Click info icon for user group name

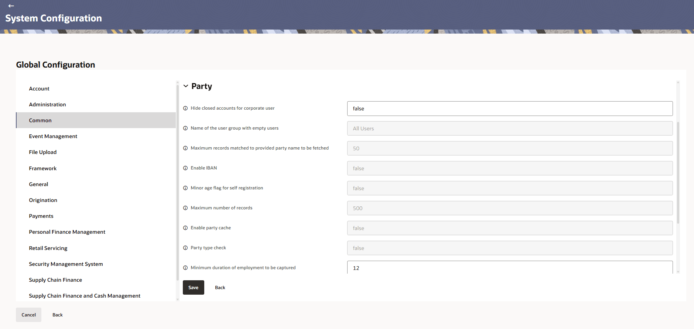coord(185,128)
